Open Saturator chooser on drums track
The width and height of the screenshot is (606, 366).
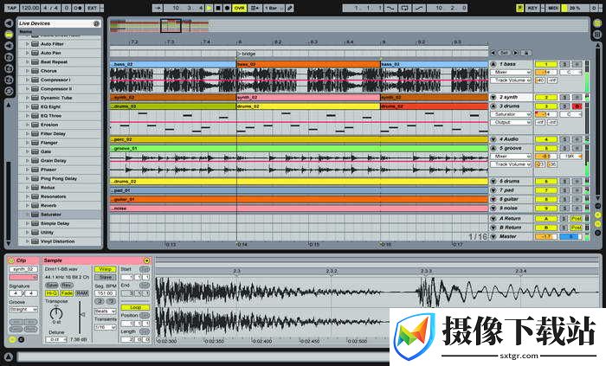[x=511, y=114]
